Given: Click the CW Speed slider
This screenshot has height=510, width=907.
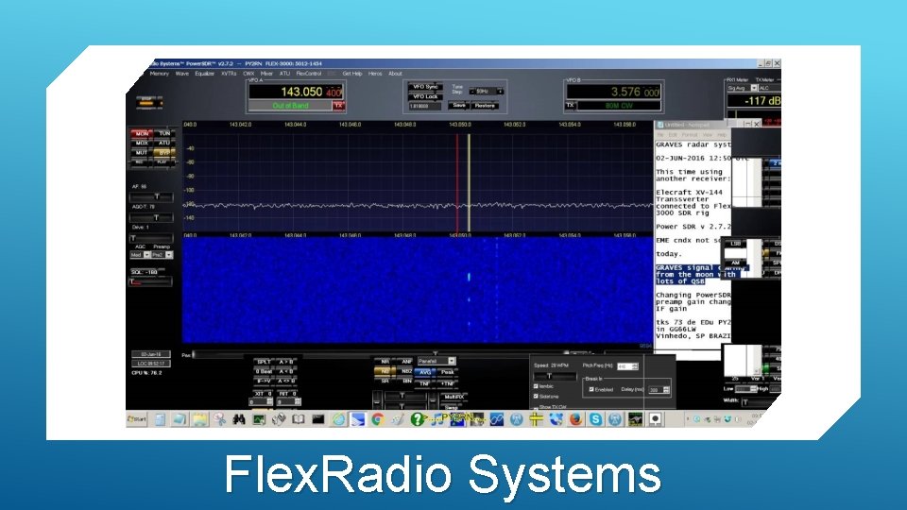Looking at the screenshot, I should (x=555, y=377).
